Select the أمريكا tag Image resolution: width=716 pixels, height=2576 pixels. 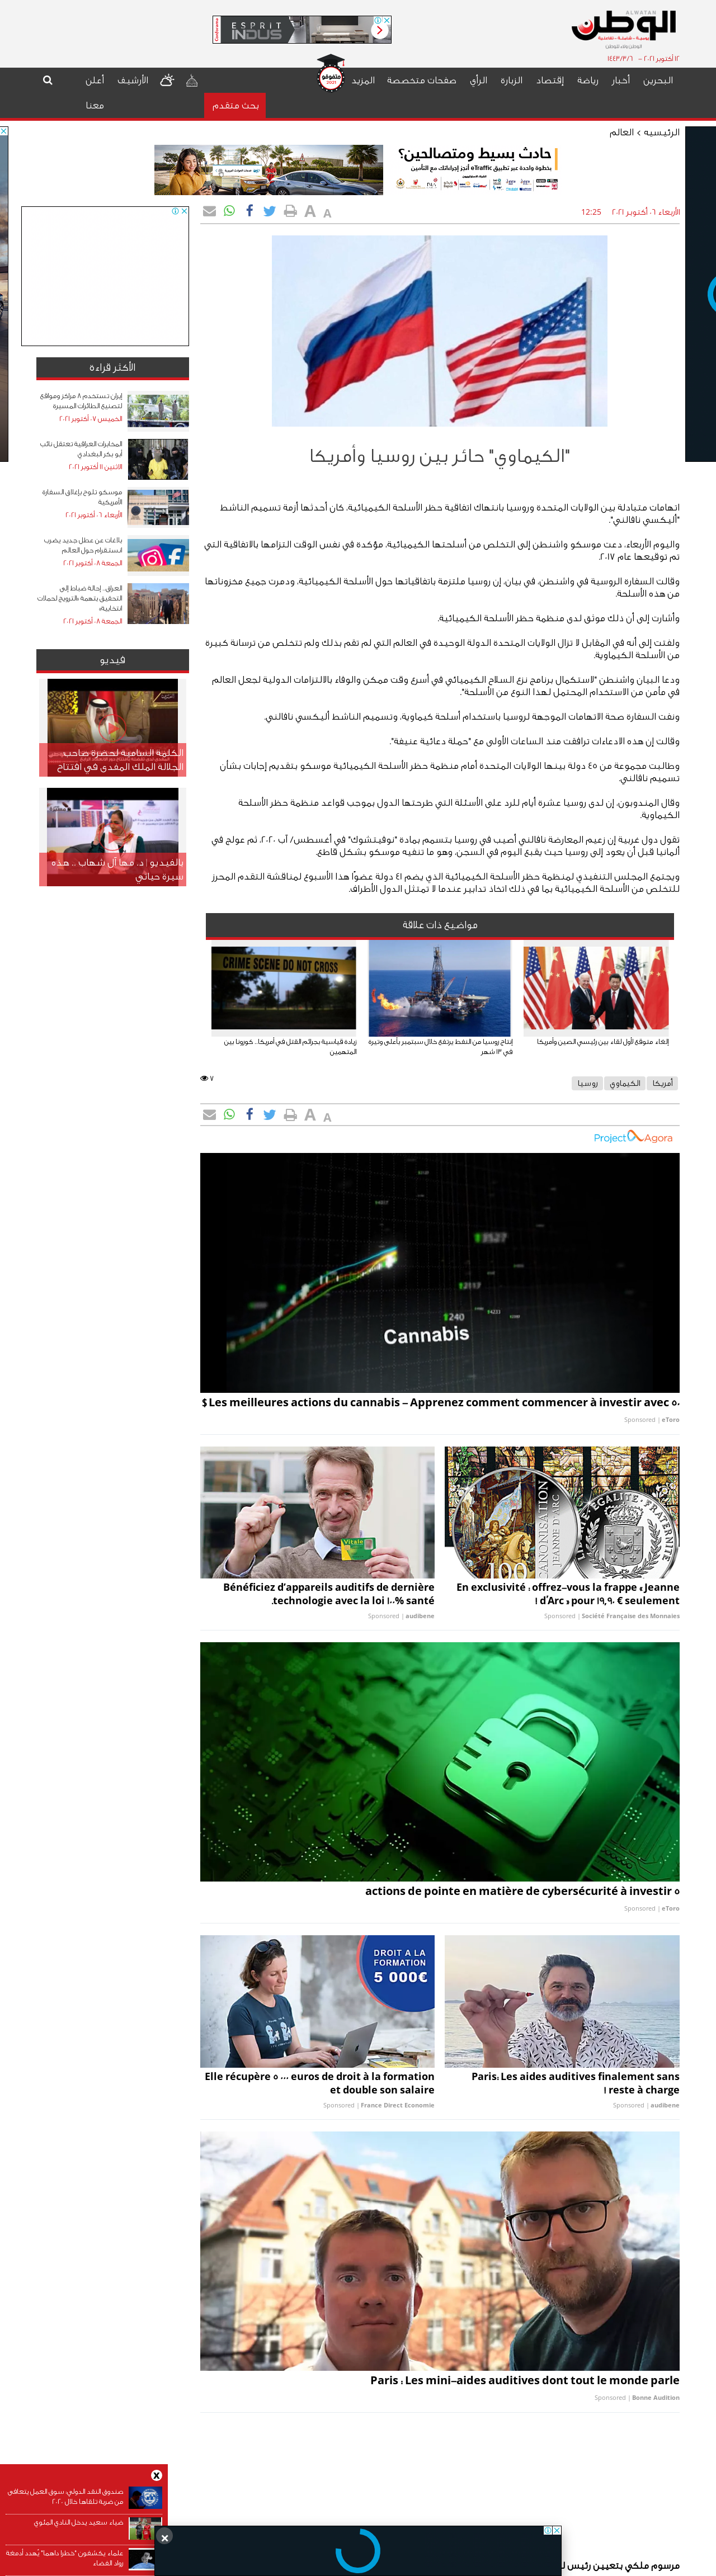tap(662, 1083)
